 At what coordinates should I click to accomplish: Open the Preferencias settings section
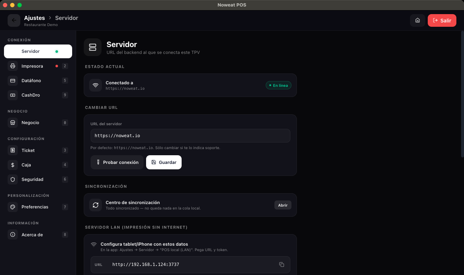click(38, 207)
